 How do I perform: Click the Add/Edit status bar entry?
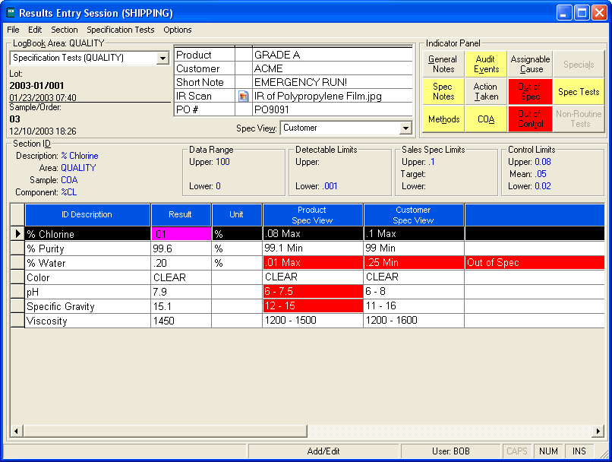click(323, 451)
